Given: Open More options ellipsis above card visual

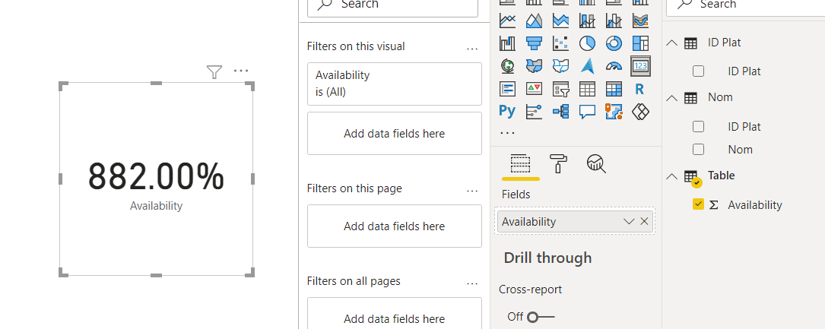Looking at the screenshot, I should [x=241, y=71].
